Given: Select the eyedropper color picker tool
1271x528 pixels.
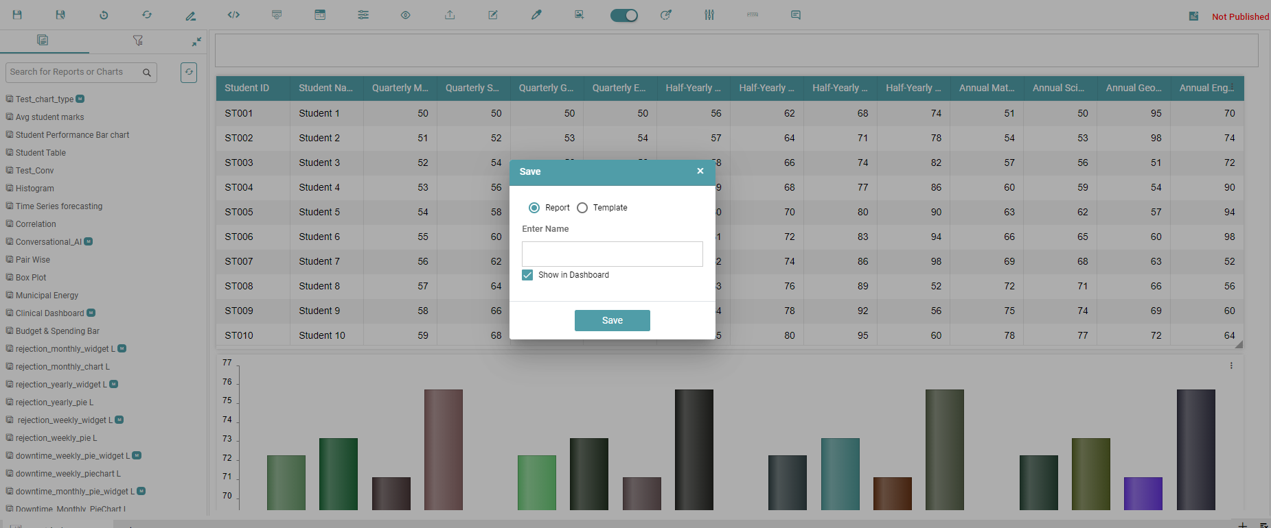Looking at the screenshot, I should 536,15.
